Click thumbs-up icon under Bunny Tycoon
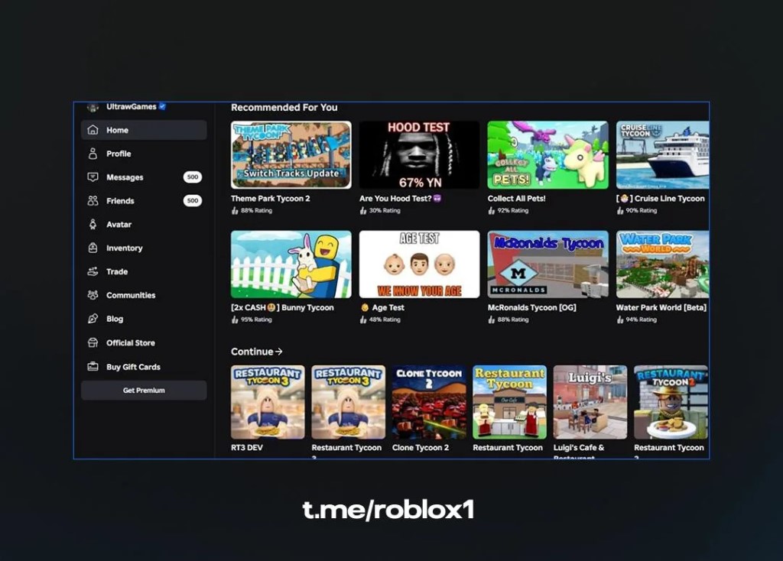This screenshot has height=561, width=783. (235, 319)
